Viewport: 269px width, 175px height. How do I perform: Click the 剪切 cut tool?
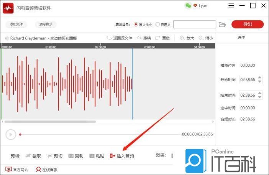pyautogui.click(x=55, y=156)
